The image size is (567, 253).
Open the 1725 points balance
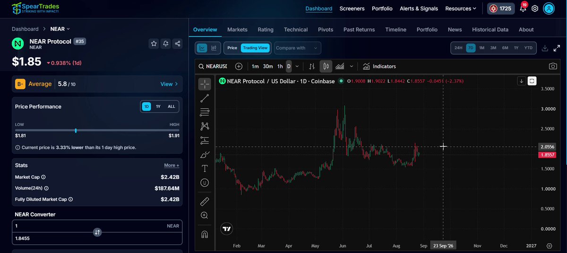[x=500, y=9]
